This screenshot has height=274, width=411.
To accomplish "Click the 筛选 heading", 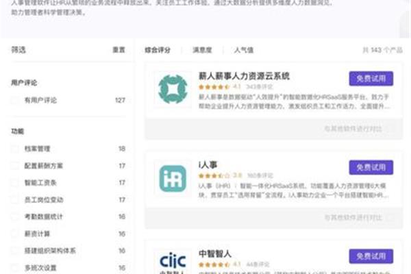I will [x=18, y=50].
